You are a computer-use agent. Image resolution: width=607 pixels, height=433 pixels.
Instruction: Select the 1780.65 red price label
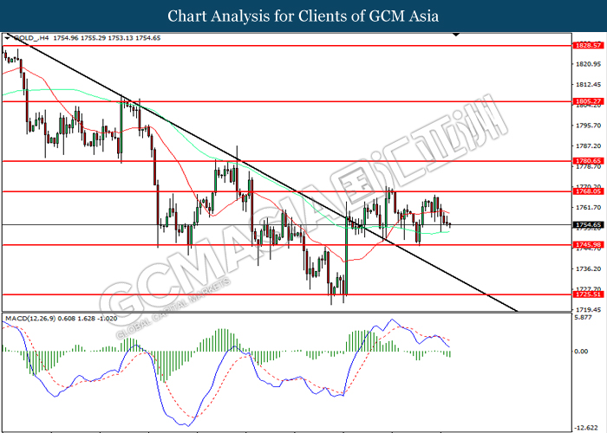(588, 161)
